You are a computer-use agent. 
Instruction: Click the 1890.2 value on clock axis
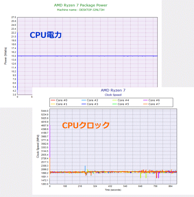(45, 173)
